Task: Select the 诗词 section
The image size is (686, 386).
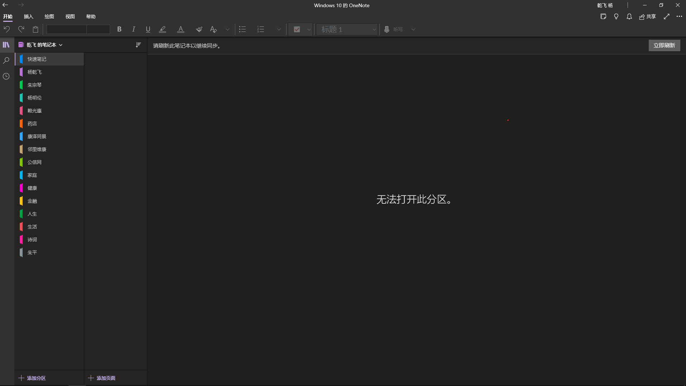Action: click(49, 240)
